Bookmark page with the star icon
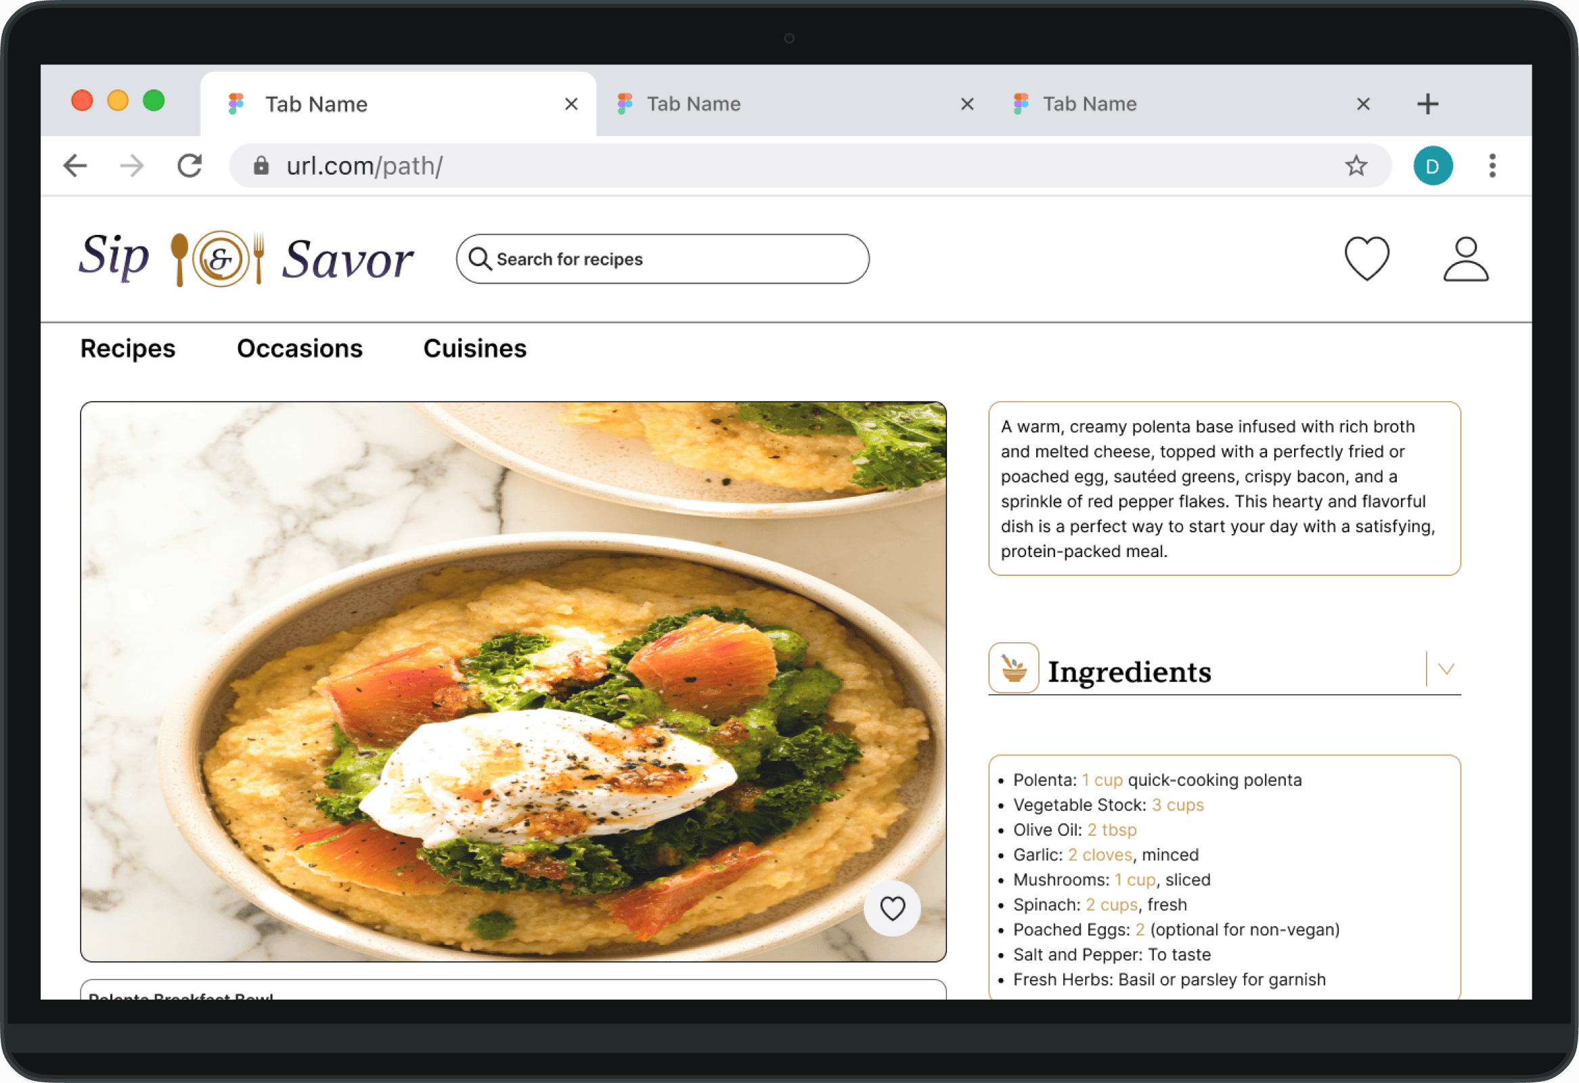This screenshot has width=1579, height=1083. click(x=1356, y=166)
